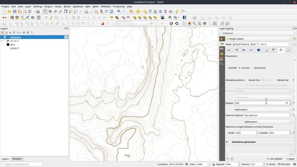
Task: Enable the Above line checkbox
Action: tap(246, 80)
